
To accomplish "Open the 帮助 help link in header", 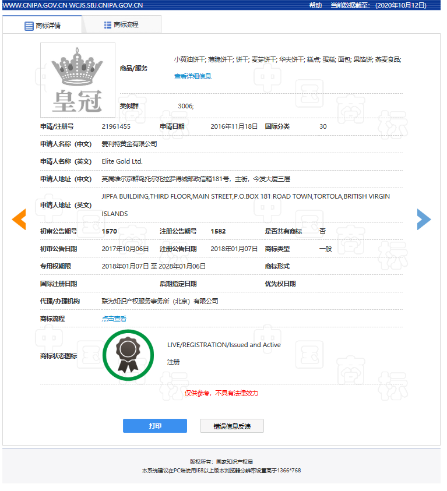I will tap(315, 5).
